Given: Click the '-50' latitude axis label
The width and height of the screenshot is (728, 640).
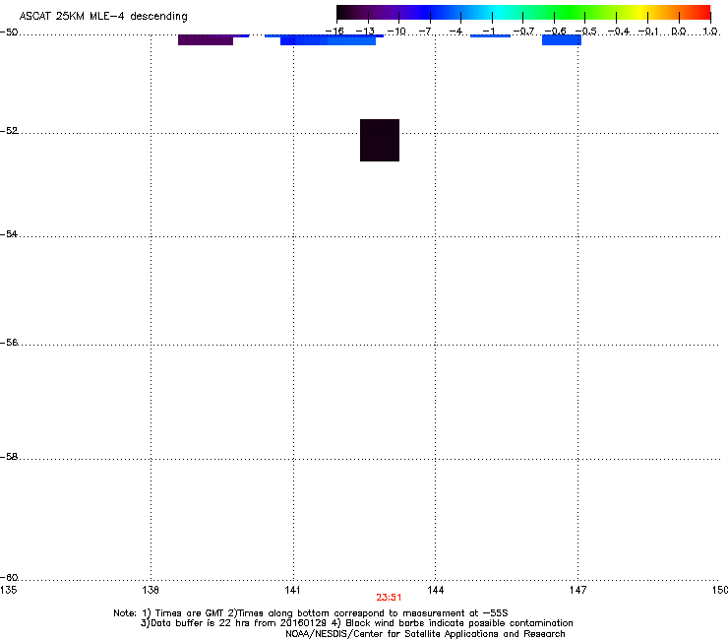Looking at the screenshot, I should [x=9, y=32].
